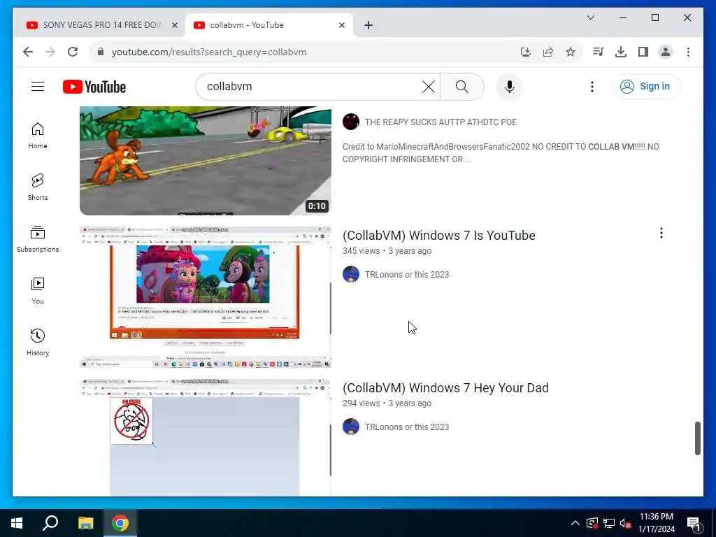The image size is (716, 537).
Task: Share this page from address bar
Action: point(548,52)
